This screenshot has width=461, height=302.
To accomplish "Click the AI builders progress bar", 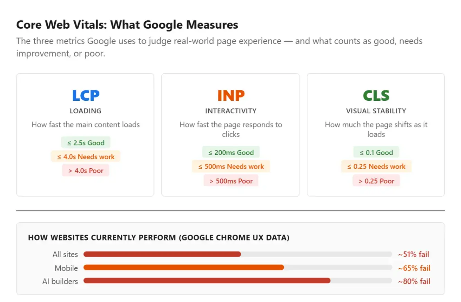I will [x=238, y=281].
